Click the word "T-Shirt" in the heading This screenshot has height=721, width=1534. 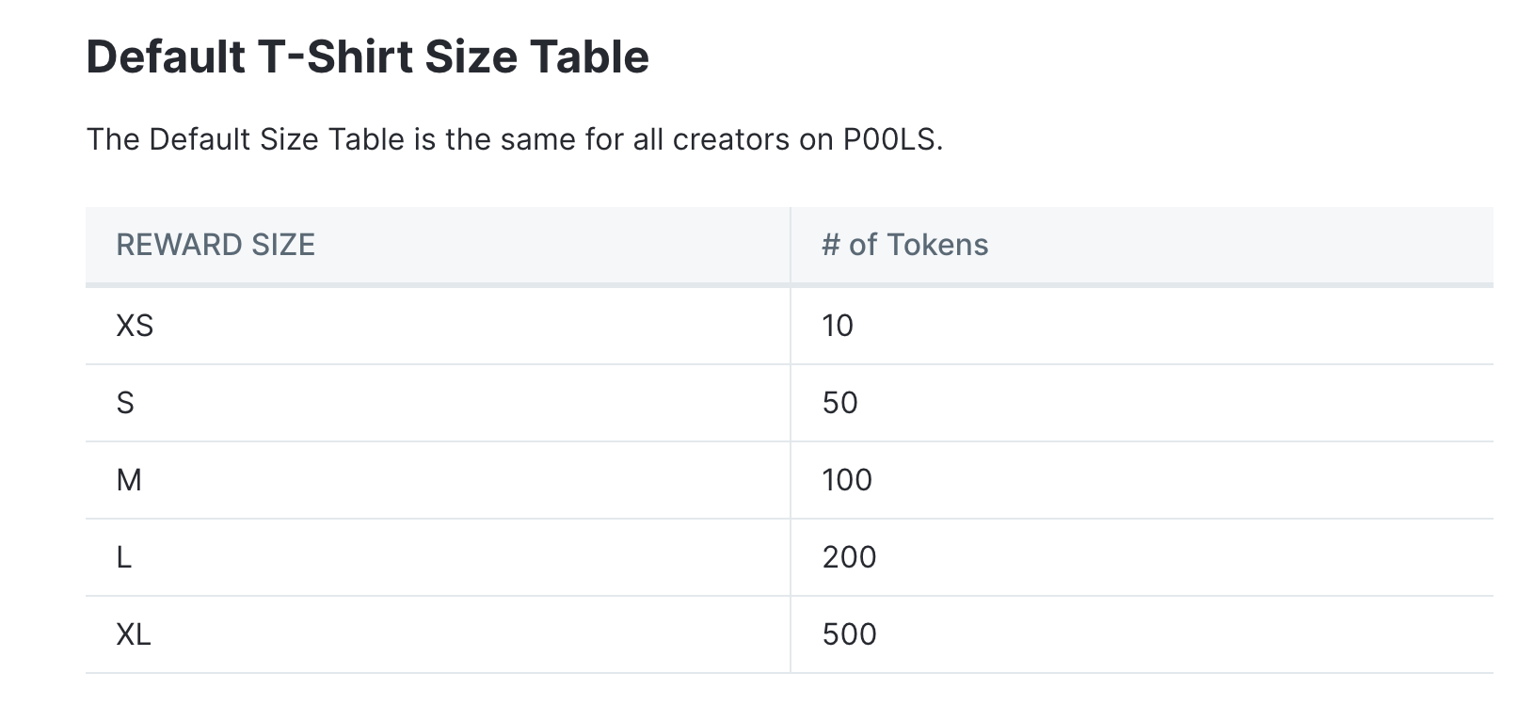[x=335, y=56]
